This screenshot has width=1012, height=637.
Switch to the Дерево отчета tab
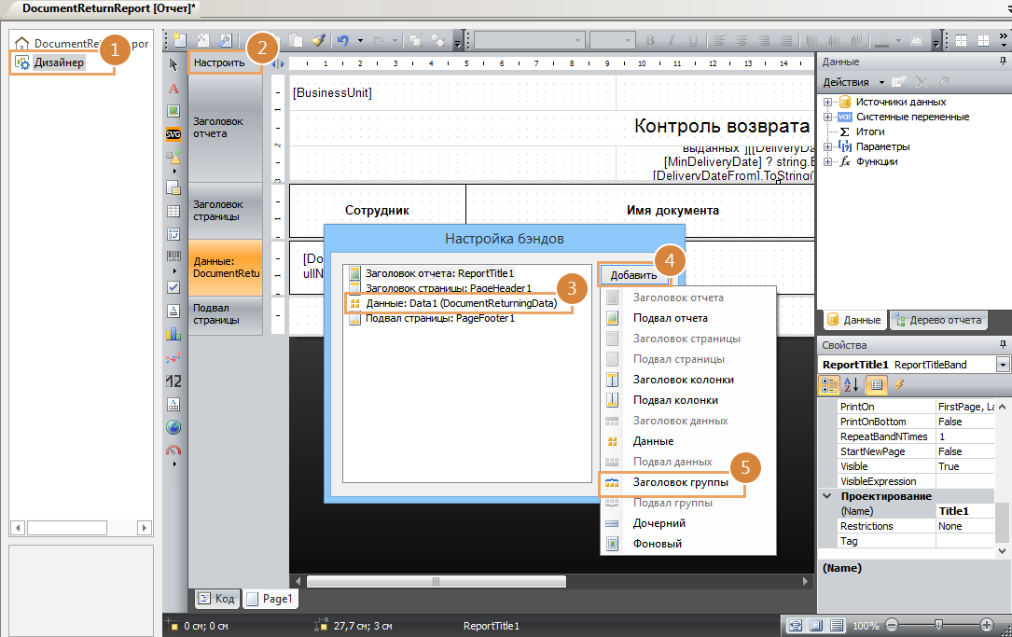(938, 320)
